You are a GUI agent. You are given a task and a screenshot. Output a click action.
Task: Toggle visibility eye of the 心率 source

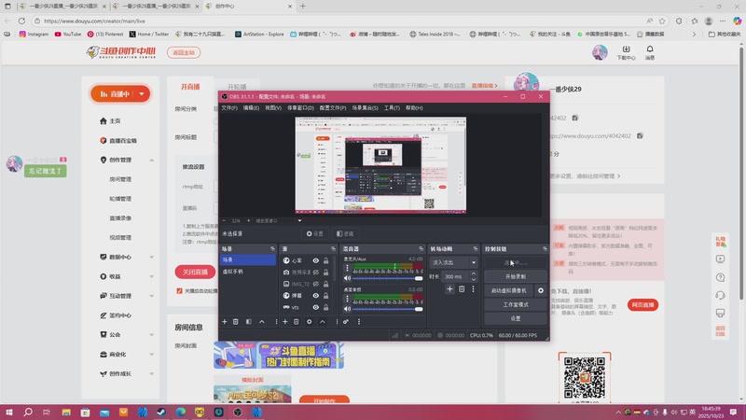pyautogui.click(x=315, y=260)
